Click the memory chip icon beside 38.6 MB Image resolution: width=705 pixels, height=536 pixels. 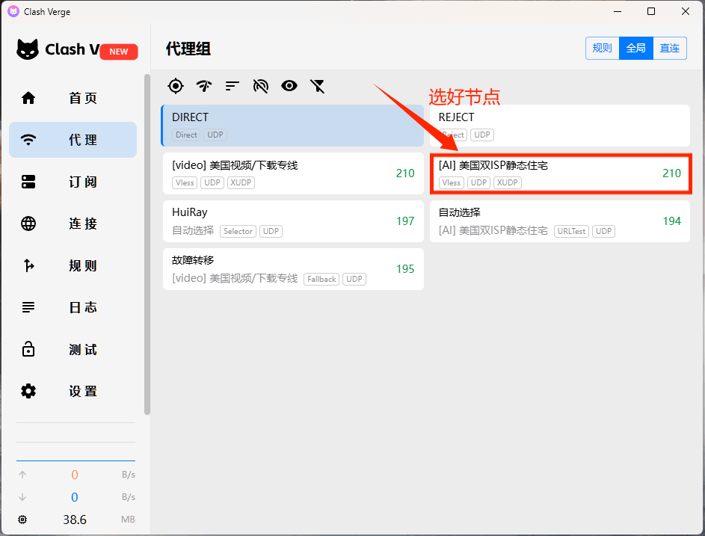click(22, 520)
